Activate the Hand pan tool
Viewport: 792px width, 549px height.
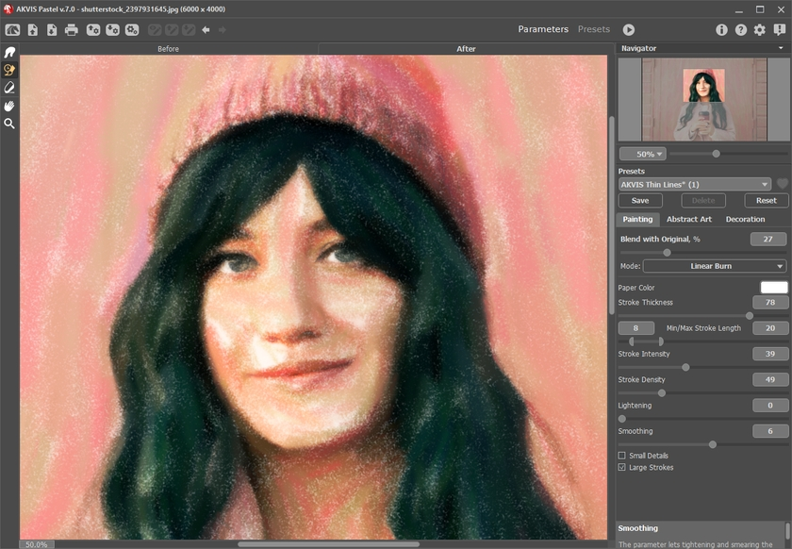(9, 106)
